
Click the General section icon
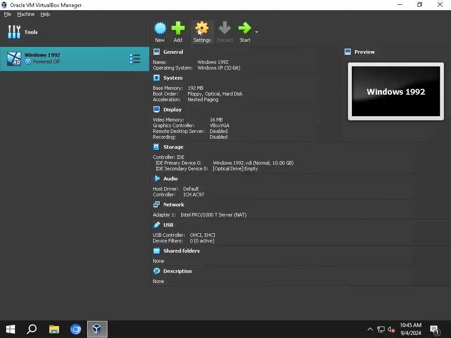[x=156, y=52]
